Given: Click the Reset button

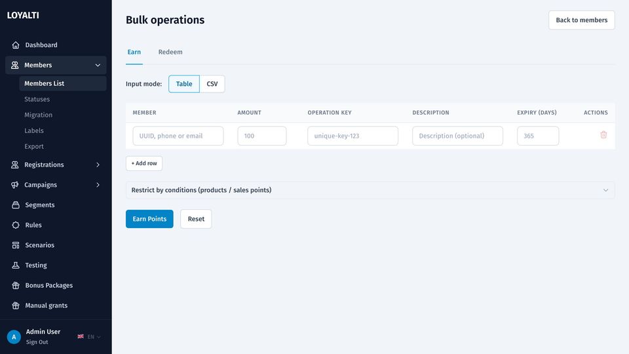Looking at the screenshot, I should (196, 219).
